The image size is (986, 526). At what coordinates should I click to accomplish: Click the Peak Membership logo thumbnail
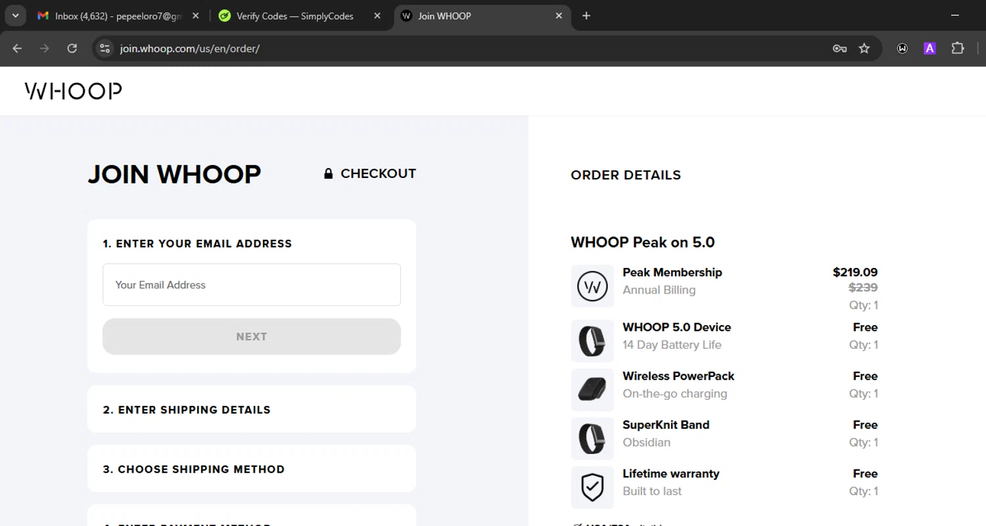tap(592, 286)
